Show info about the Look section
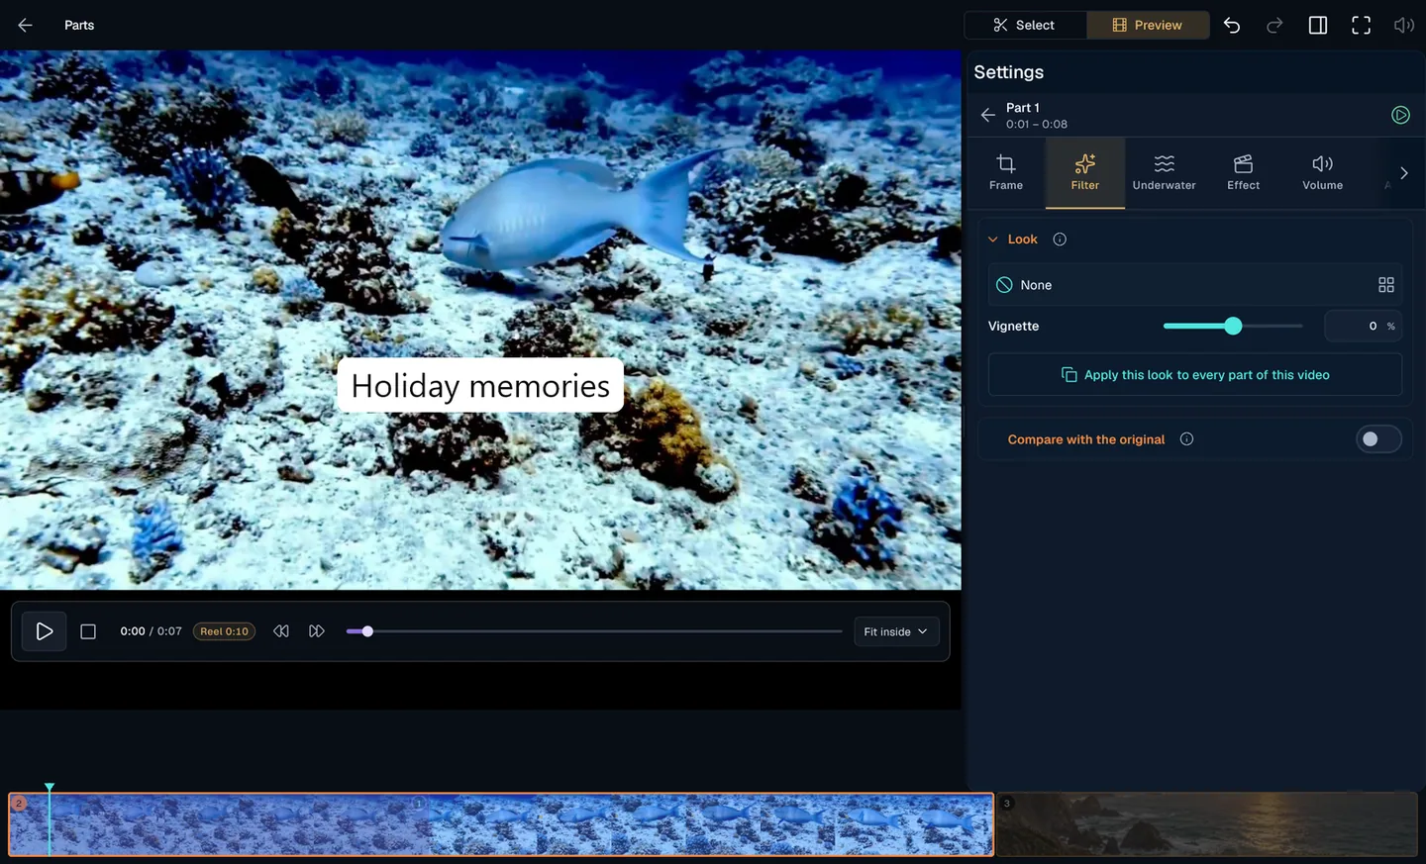The width and height of the screenshot is (1426, 864). (1060, 240)
